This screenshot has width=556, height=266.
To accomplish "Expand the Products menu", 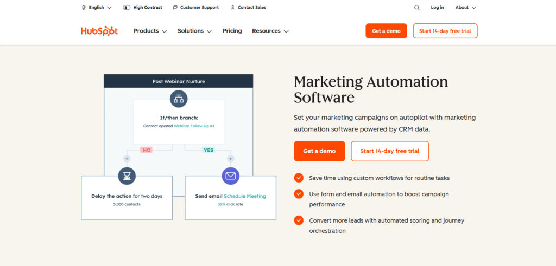I will pos(150,31).
